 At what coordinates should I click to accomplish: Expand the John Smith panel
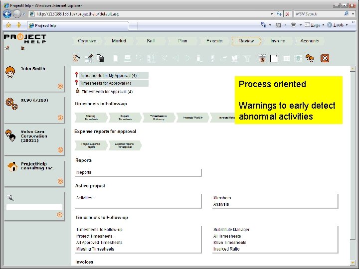60,86
